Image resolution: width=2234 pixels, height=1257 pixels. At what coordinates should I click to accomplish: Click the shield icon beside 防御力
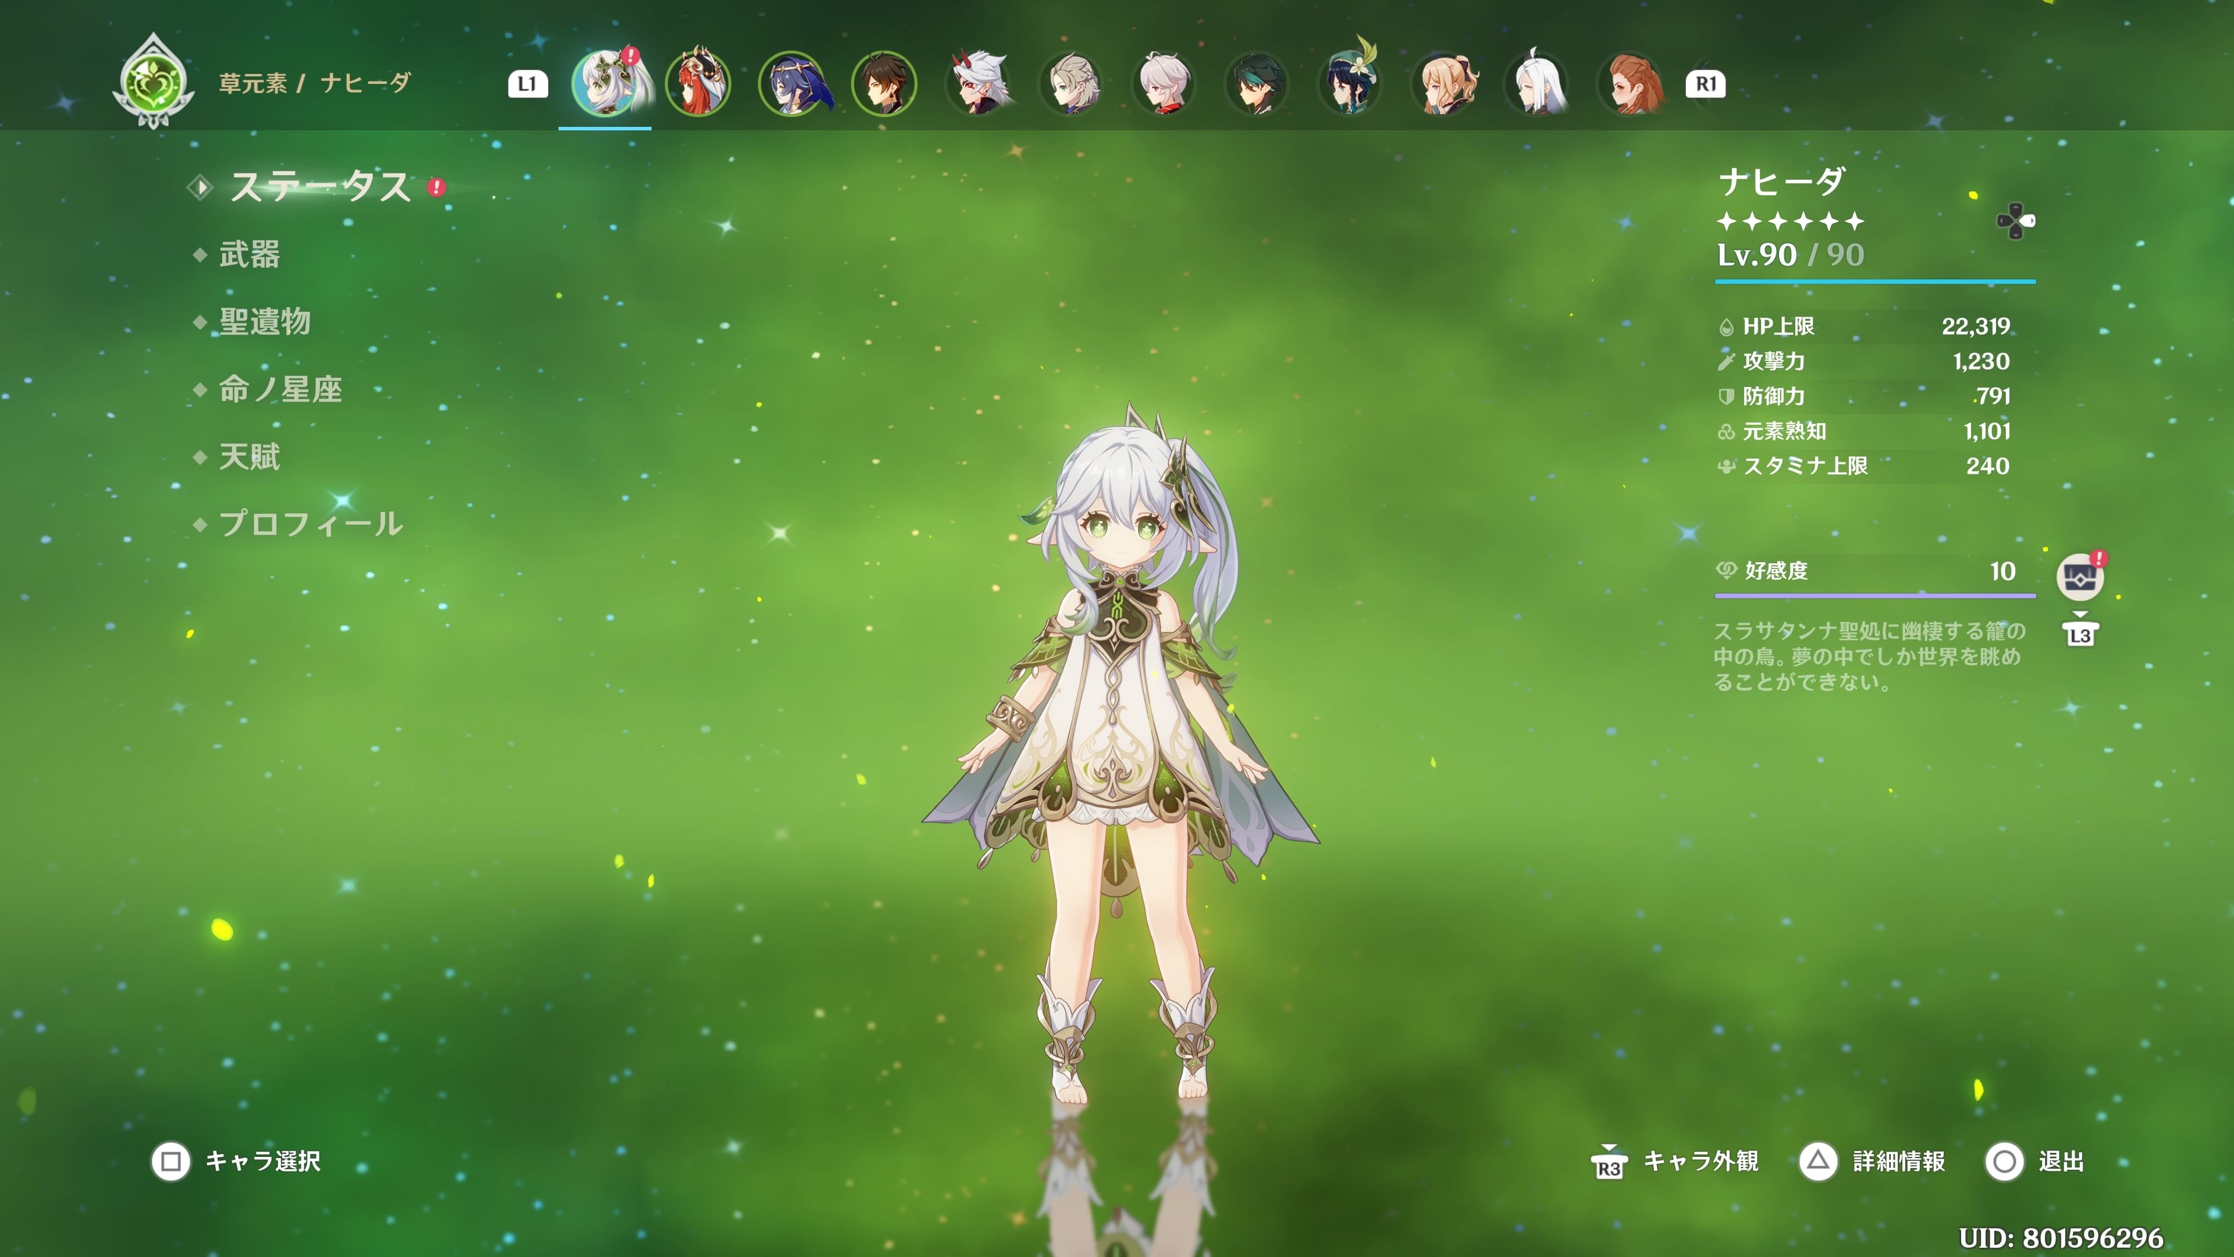tap(1726, 396)
